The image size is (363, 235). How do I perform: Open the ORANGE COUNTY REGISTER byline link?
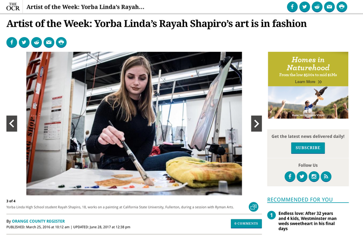(38, 221)
